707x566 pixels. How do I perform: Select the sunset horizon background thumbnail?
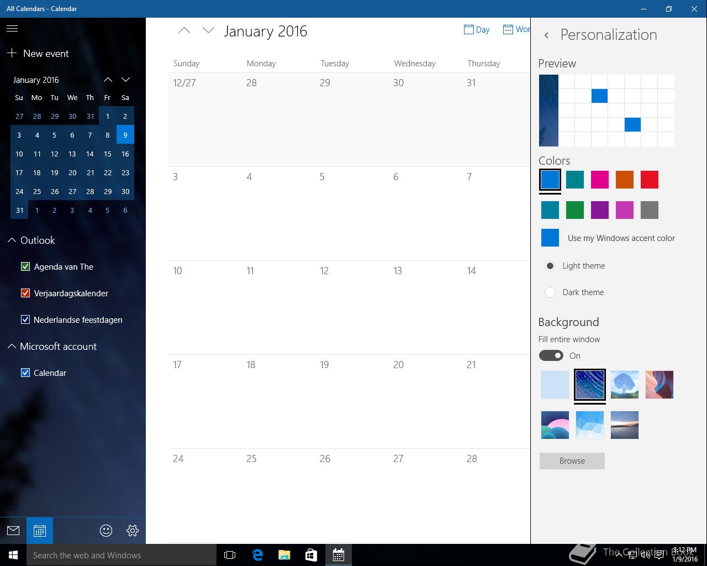(x=625, y=425)
